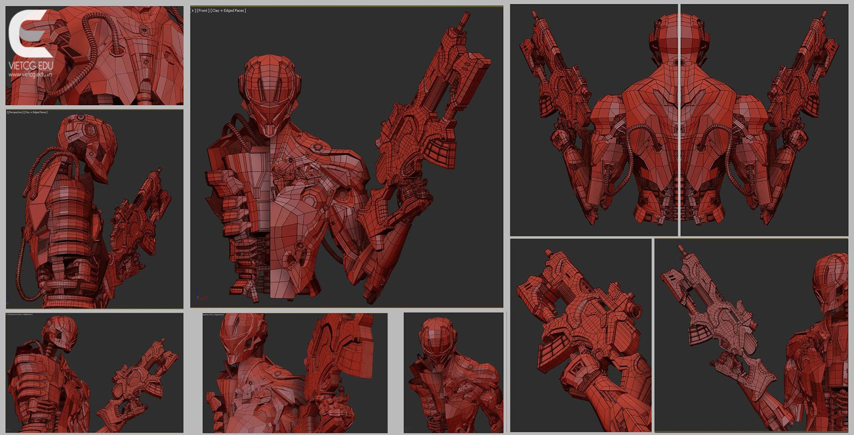The width and height of the screenshot is (854, 435).
Task: Select the right half of the back-view render
Action: pyautogui.click(x=764, y=120)
